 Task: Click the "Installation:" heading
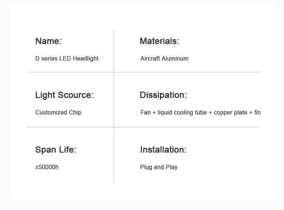tap(163, 150)
